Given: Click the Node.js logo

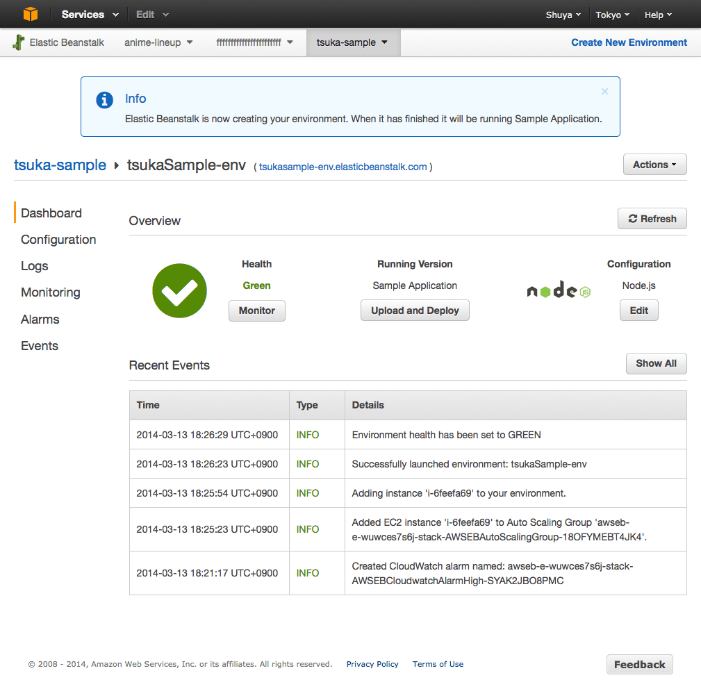Looking at the screenshot, I should pos(558,292).
